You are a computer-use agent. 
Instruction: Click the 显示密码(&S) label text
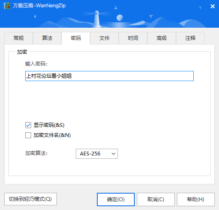(49, 125)
